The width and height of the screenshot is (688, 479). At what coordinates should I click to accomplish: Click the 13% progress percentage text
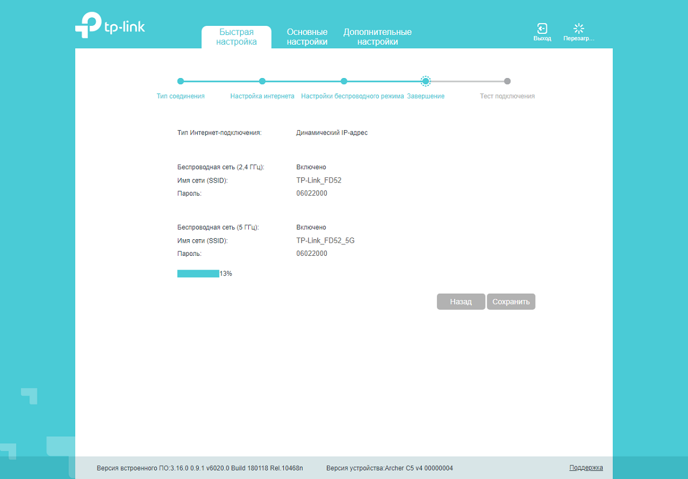coord(226,274)
